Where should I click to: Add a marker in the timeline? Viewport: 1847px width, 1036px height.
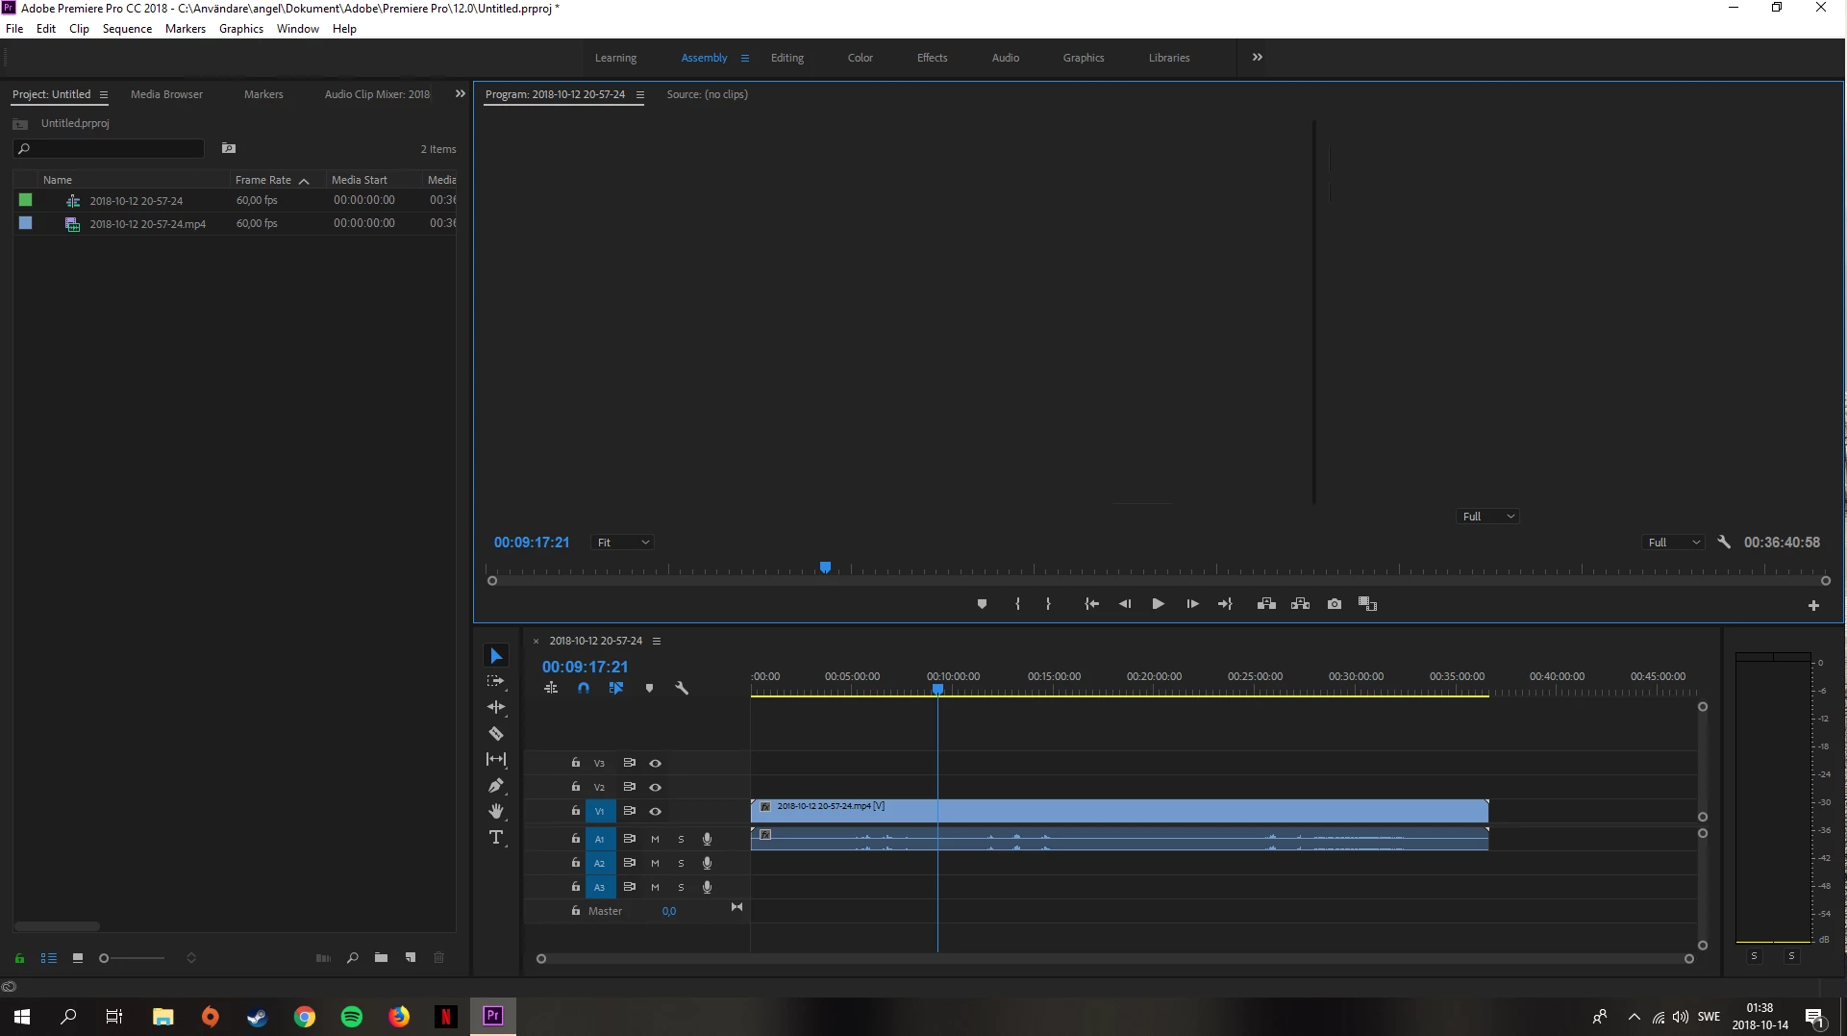[649, 688]
